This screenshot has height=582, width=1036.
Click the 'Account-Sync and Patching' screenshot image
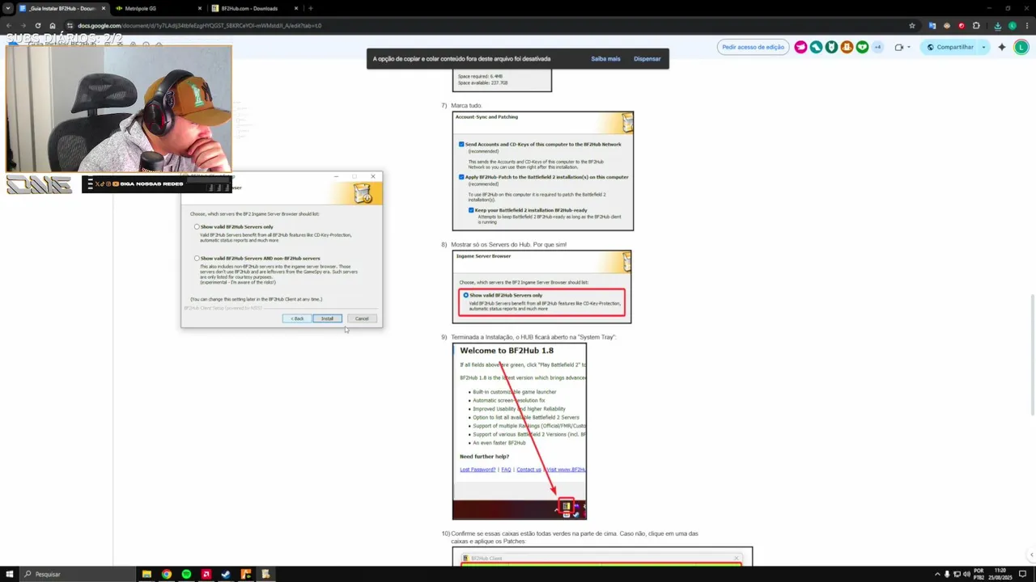click(x=543, y=171)
